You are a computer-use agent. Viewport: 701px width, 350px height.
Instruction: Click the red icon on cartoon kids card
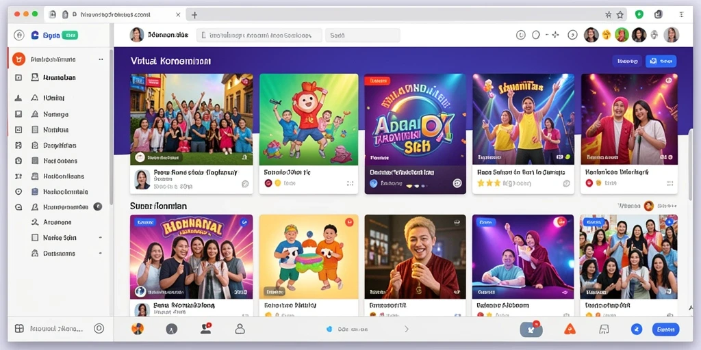[x=349, y=222]
